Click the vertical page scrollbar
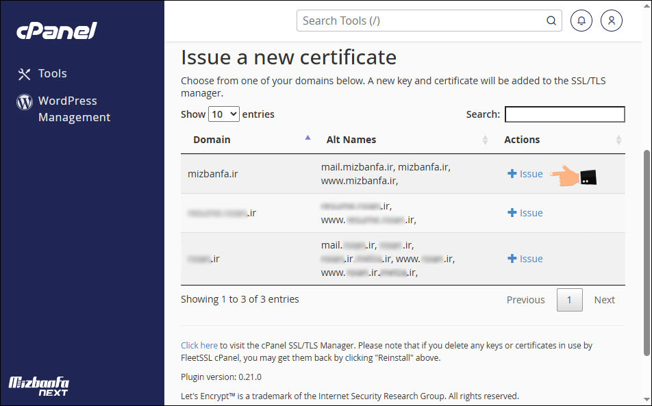652x406 pixels. (647, 253)
